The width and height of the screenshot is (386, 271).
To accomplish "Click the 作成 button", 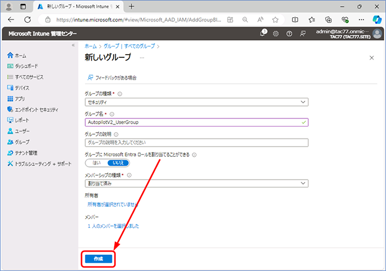I will coord(99,259).
